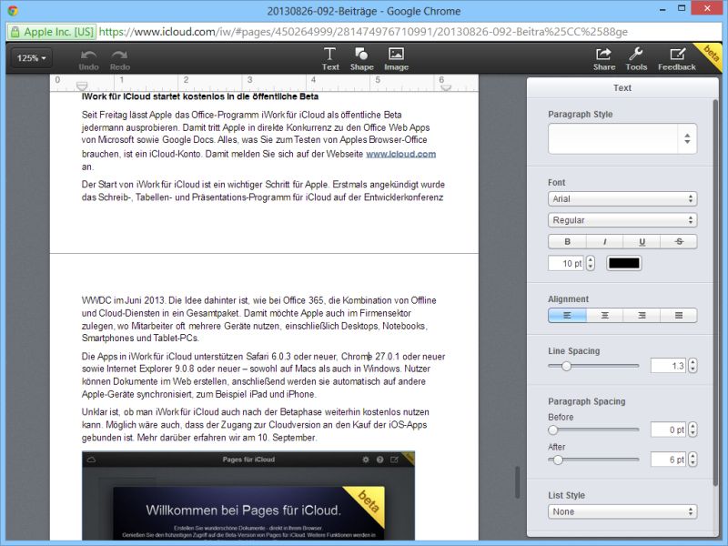Insert a Text box from toolbar
This screenshot has height=546, width=728.
point(330,54)
